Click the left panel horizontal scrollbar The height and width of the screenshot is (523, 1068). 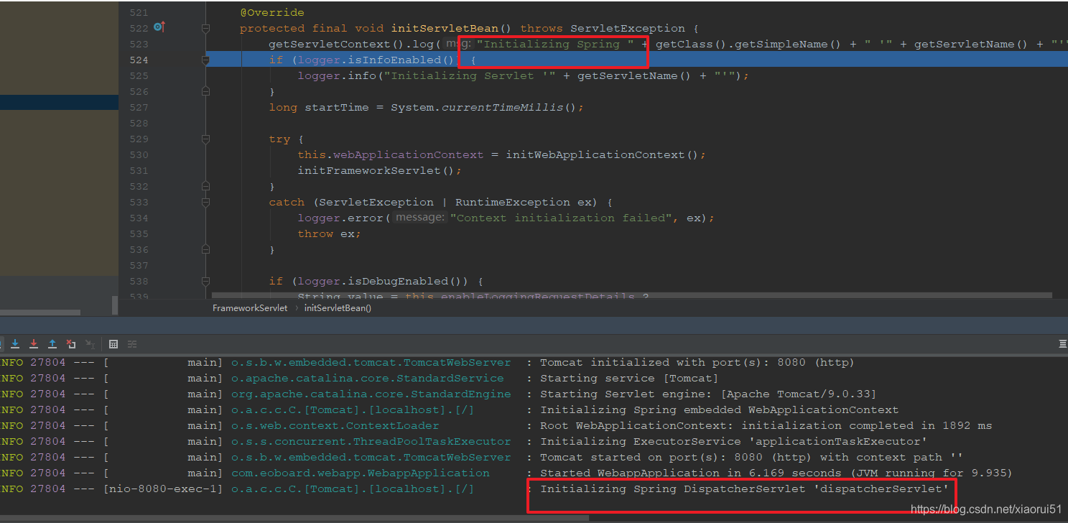point(40,313)
